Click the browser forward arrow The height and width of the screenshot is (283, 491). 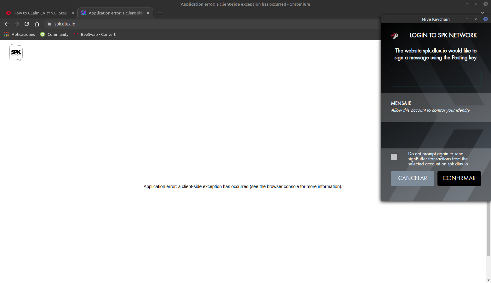17,24
